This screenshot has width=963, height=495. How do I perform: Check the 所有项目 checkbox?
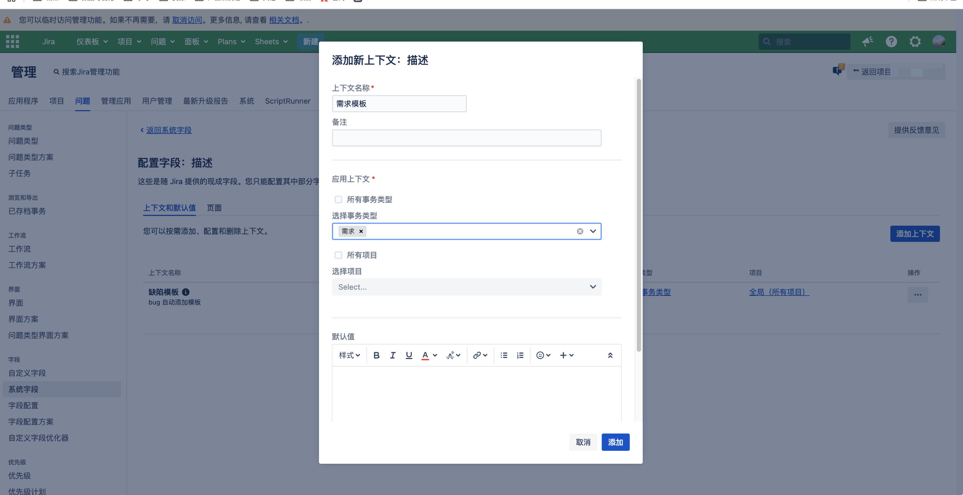point(338,255)
